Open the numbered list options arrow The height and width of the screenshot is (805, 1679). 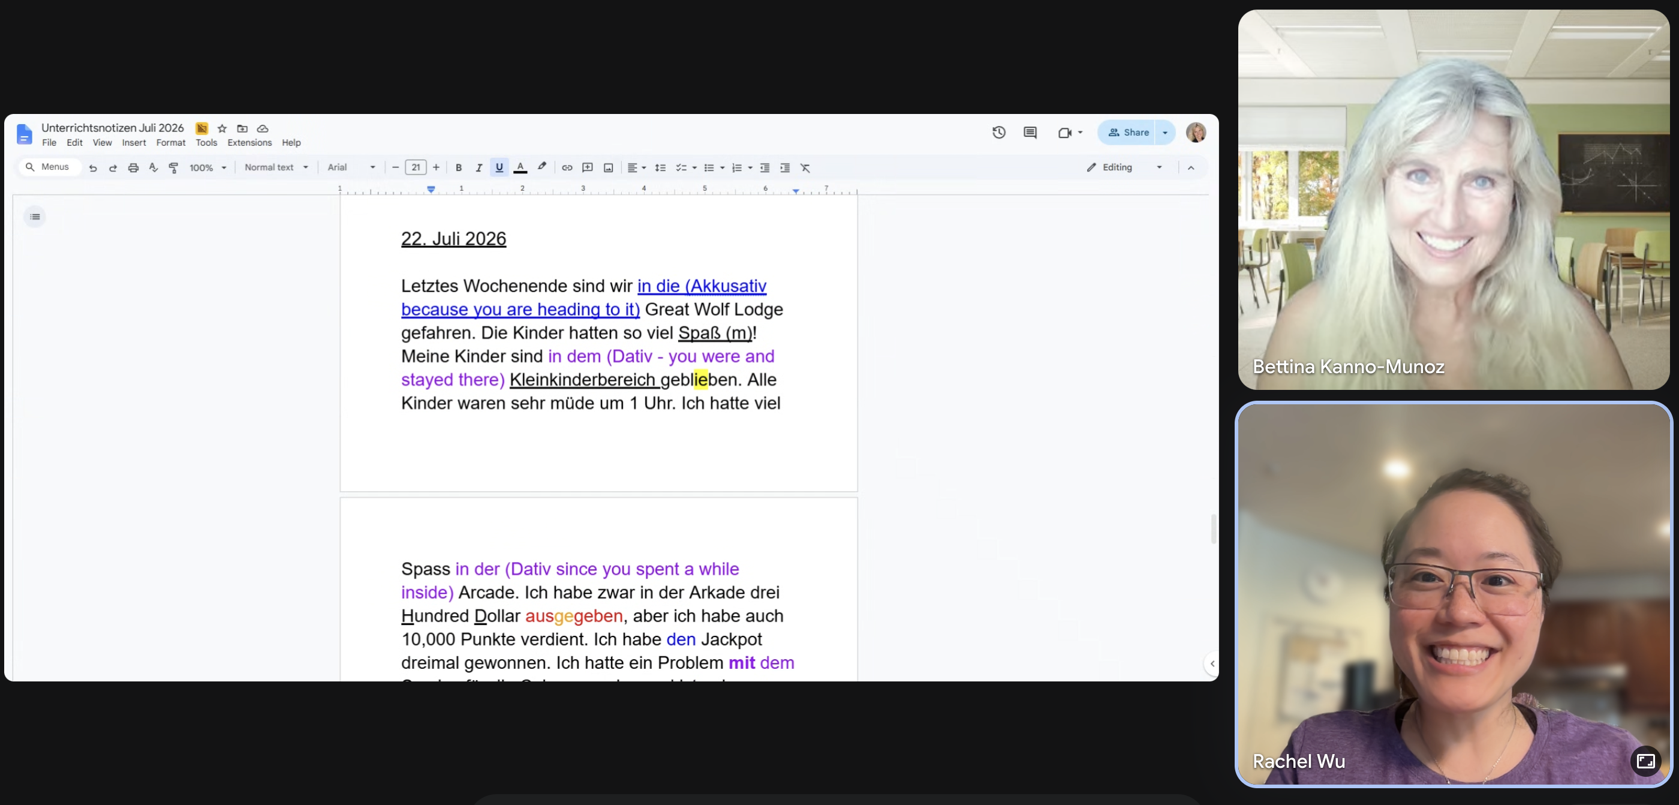750,168
